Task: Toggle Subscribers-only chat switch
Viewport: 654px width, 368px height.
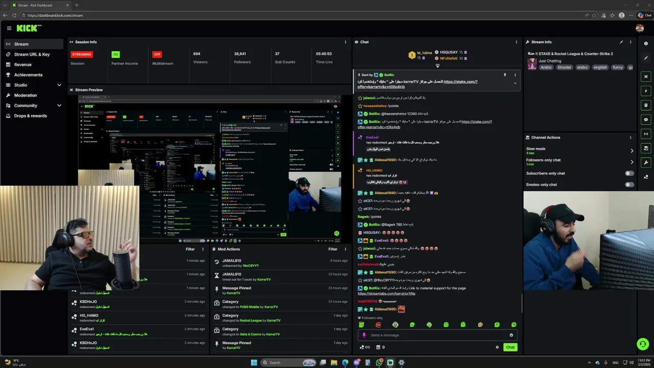Action: pyautogui.click(x=629, y=173)
